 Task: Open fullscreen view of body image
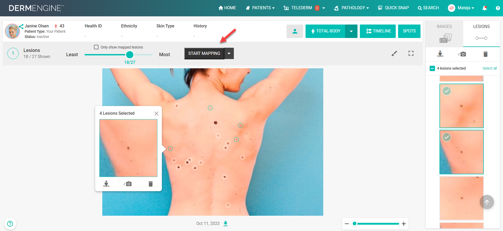click(411, 53)
